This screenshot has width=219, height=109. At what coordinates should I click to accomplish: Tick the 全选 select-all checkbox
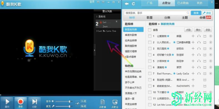150,30
